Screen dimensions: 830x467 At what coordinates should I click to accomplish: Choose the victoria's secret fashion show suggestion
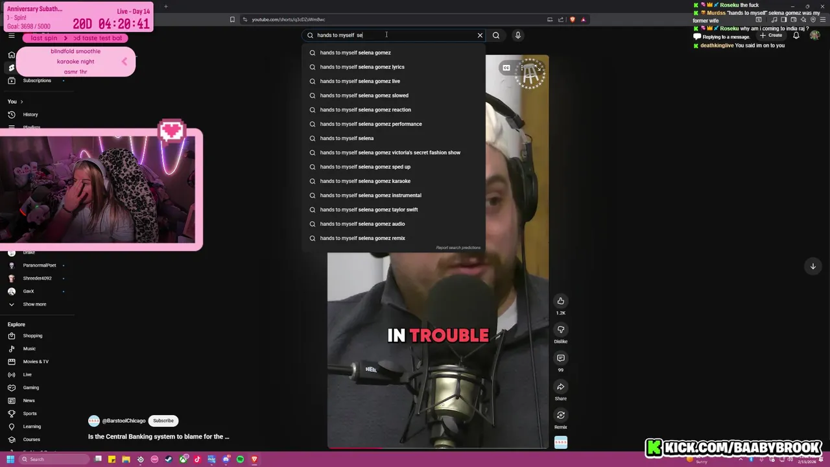394,152
